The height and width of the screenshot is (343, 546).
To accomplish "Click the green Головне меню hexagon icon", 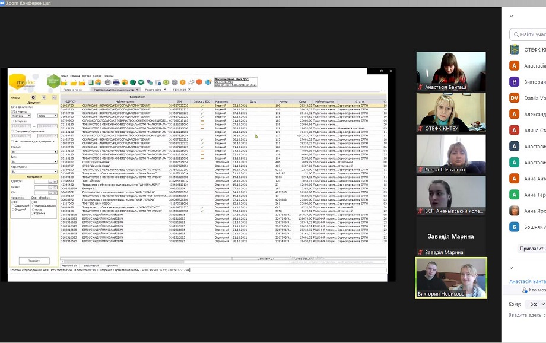I will [53, 81].
